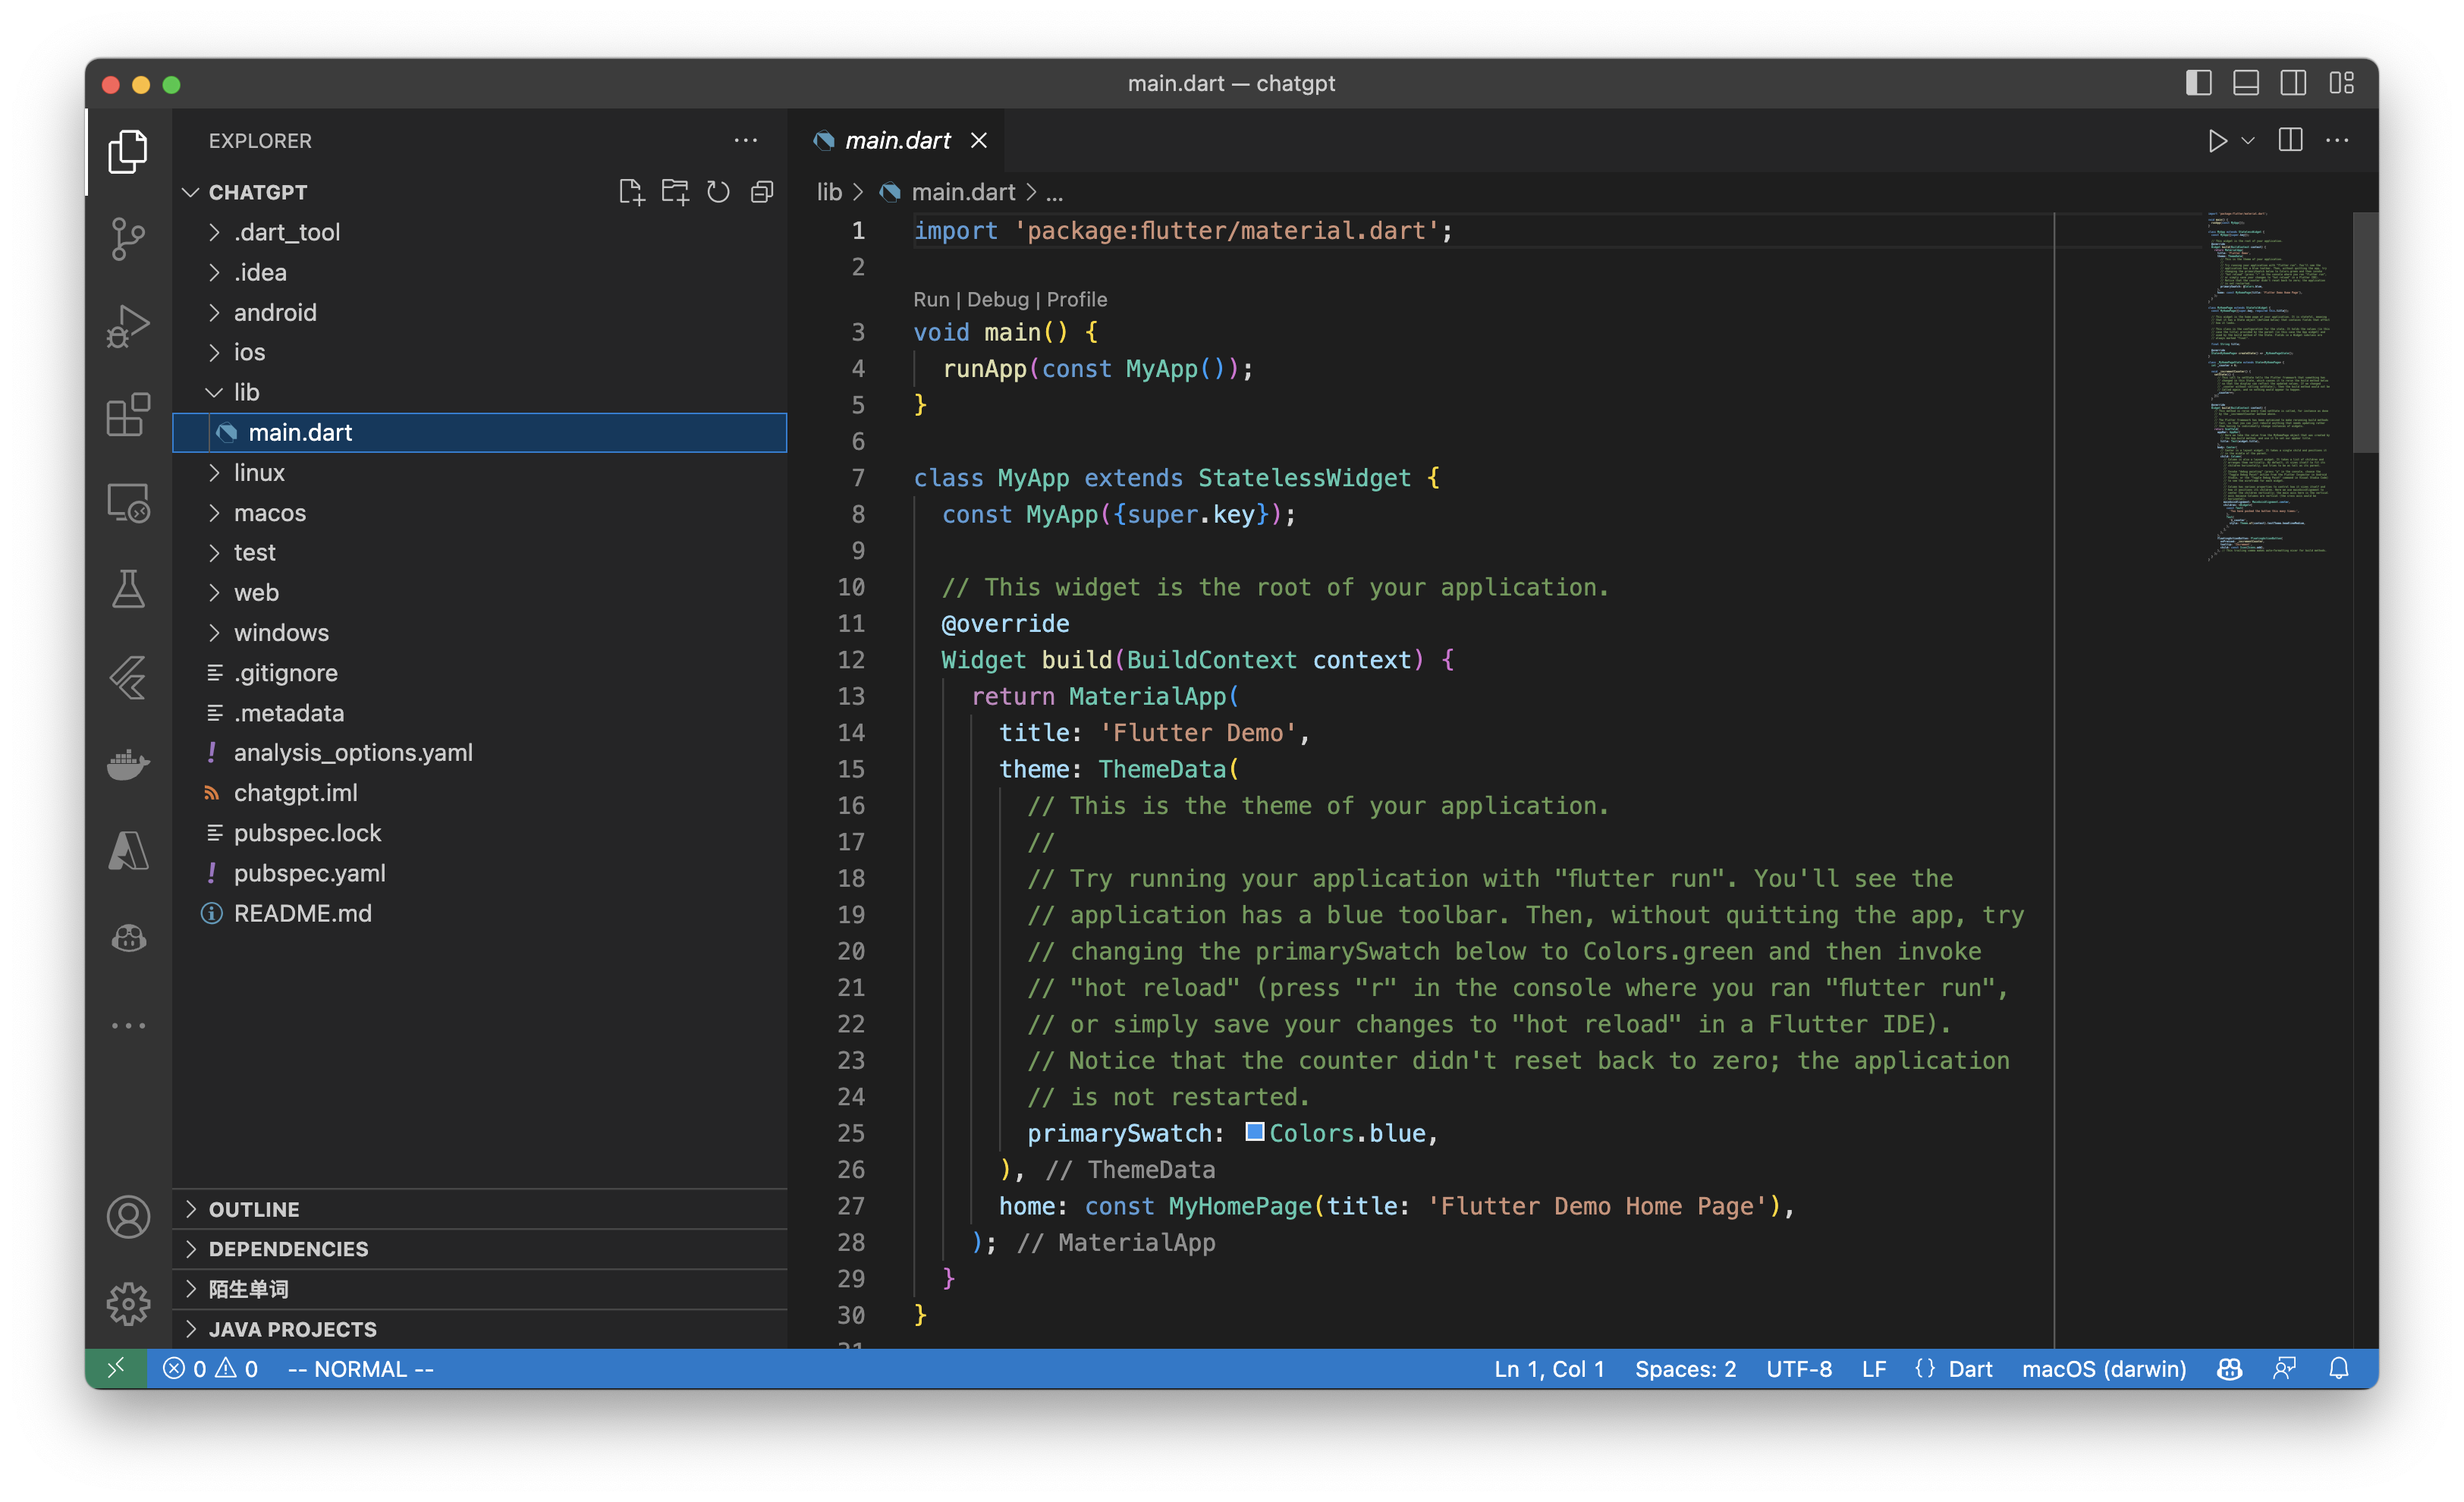Click the Run code lens link

tap(931, 299)
